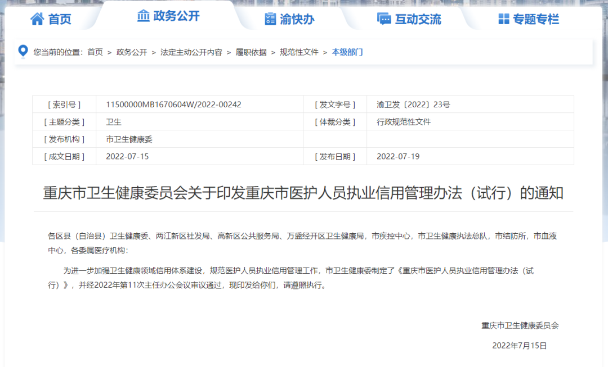The image size is (608, 367).
Task: Select document number 渝卫发〔2022〕23号
Action: pyautogui.click(x=413, y=105)
